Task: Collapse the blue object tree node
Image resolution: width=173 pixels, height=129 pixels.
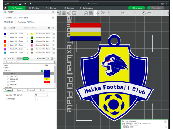Action: point(5,71)
